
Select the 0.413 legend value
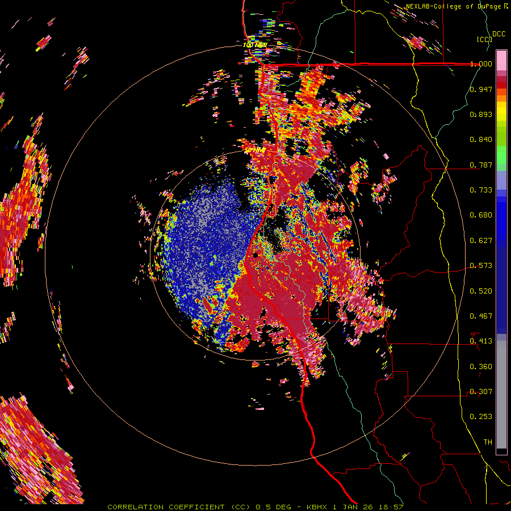[481, 341]
